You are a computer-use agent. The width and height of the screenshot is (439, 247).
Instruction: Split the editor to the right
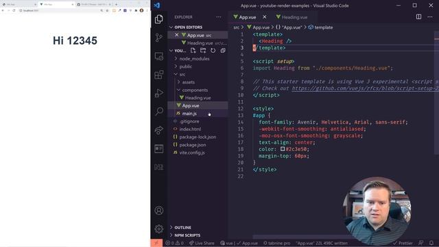[x=418, y=16]
